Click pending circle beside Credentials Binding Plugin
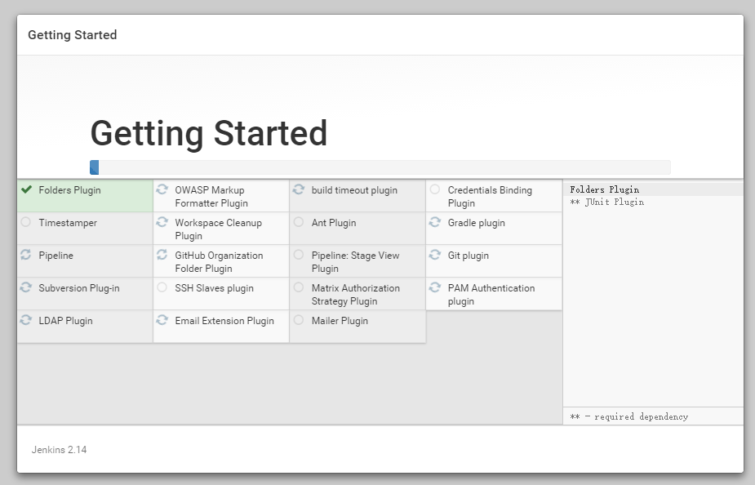The image size is (755, 485). pyautogui.click(x=435, y=189)
